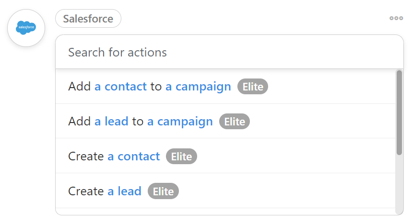Screen dimensions: 412x224
Task: Choose the Create a contact action
Action: [225, 156]
